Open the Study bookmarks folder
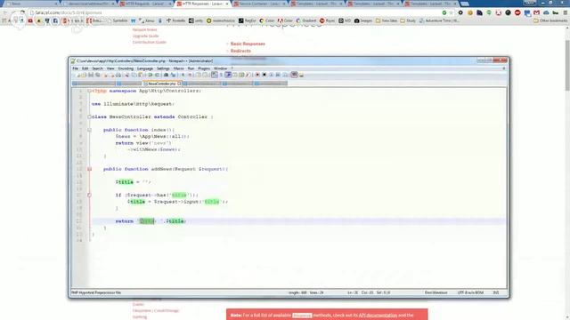 click(408, 20)
